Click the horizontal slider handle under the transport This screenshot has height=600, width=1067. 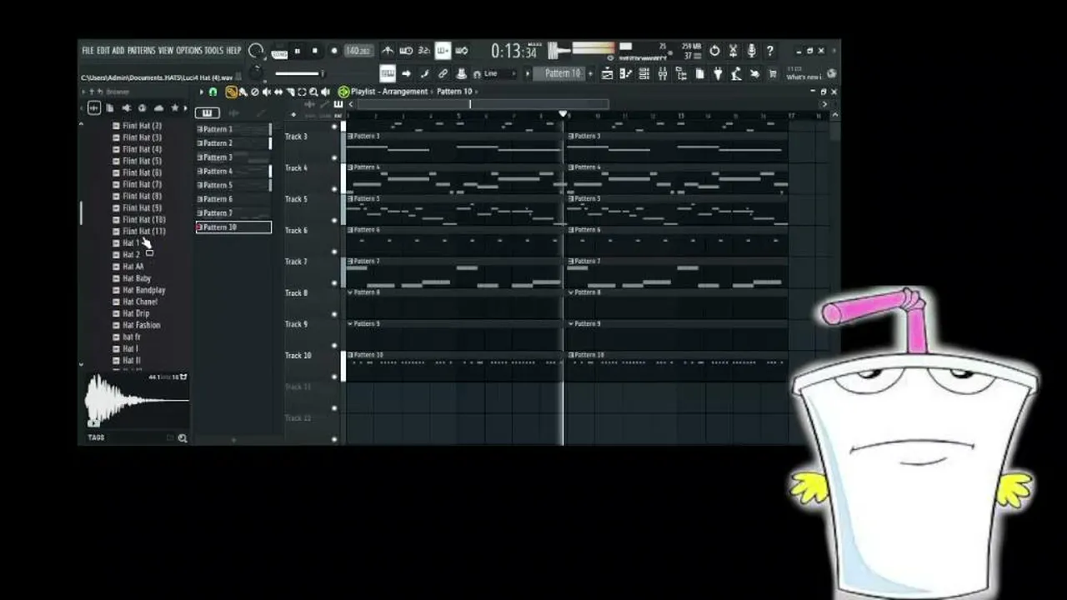click(322, 73)
